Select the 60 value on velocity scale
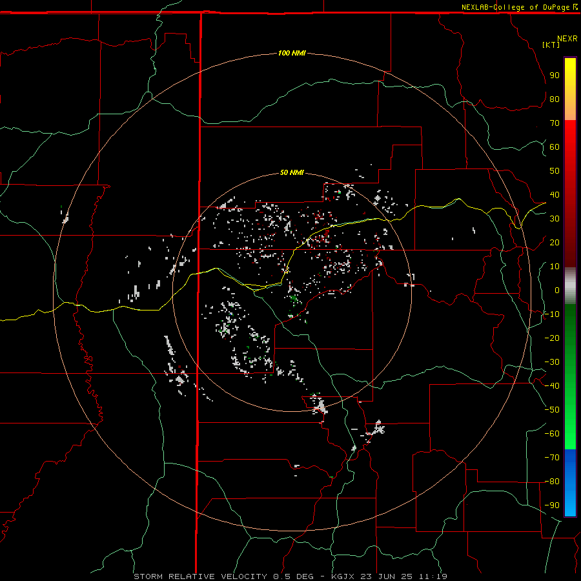The width and height of the screenshot is (581, 581). pos(555,147)
